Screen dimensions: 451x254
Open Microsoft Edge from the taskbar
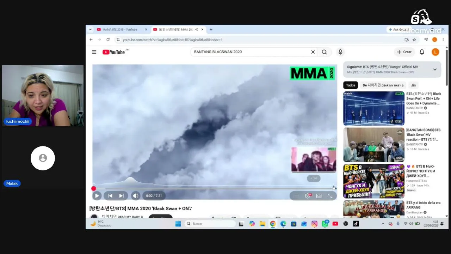(283, 224)
